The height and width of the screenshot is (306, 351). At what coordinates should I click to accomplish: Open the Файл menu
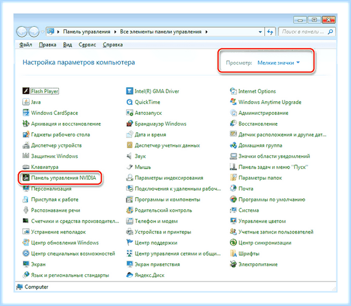[x=26, y=45]
